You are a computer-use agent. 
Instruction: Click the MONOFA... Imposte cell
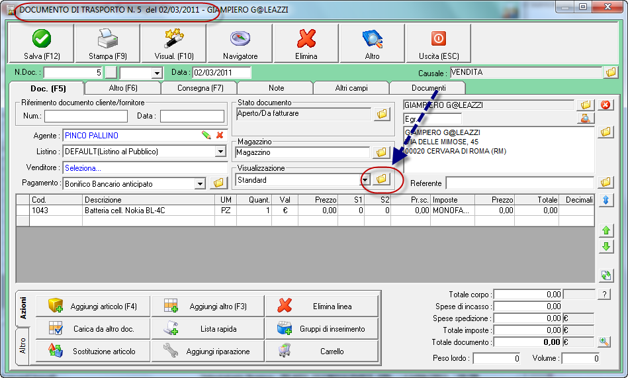pyautogui.click(x=453, y=211)
